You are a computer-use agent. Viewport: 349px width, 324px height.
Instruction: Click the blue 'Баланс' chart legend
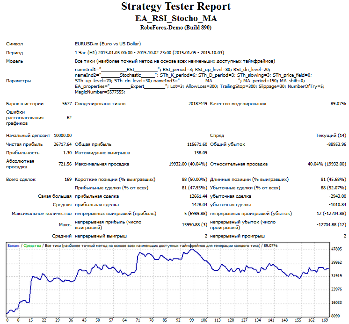click(14, 246)
